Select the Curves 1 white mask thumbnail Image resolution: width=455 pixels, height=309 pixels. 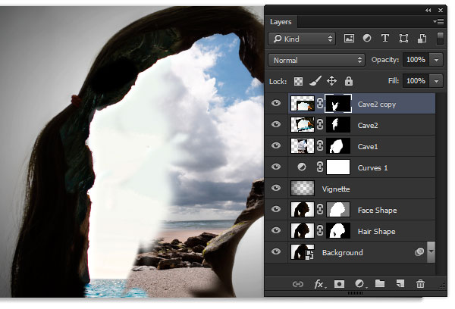tap(338, 167)
